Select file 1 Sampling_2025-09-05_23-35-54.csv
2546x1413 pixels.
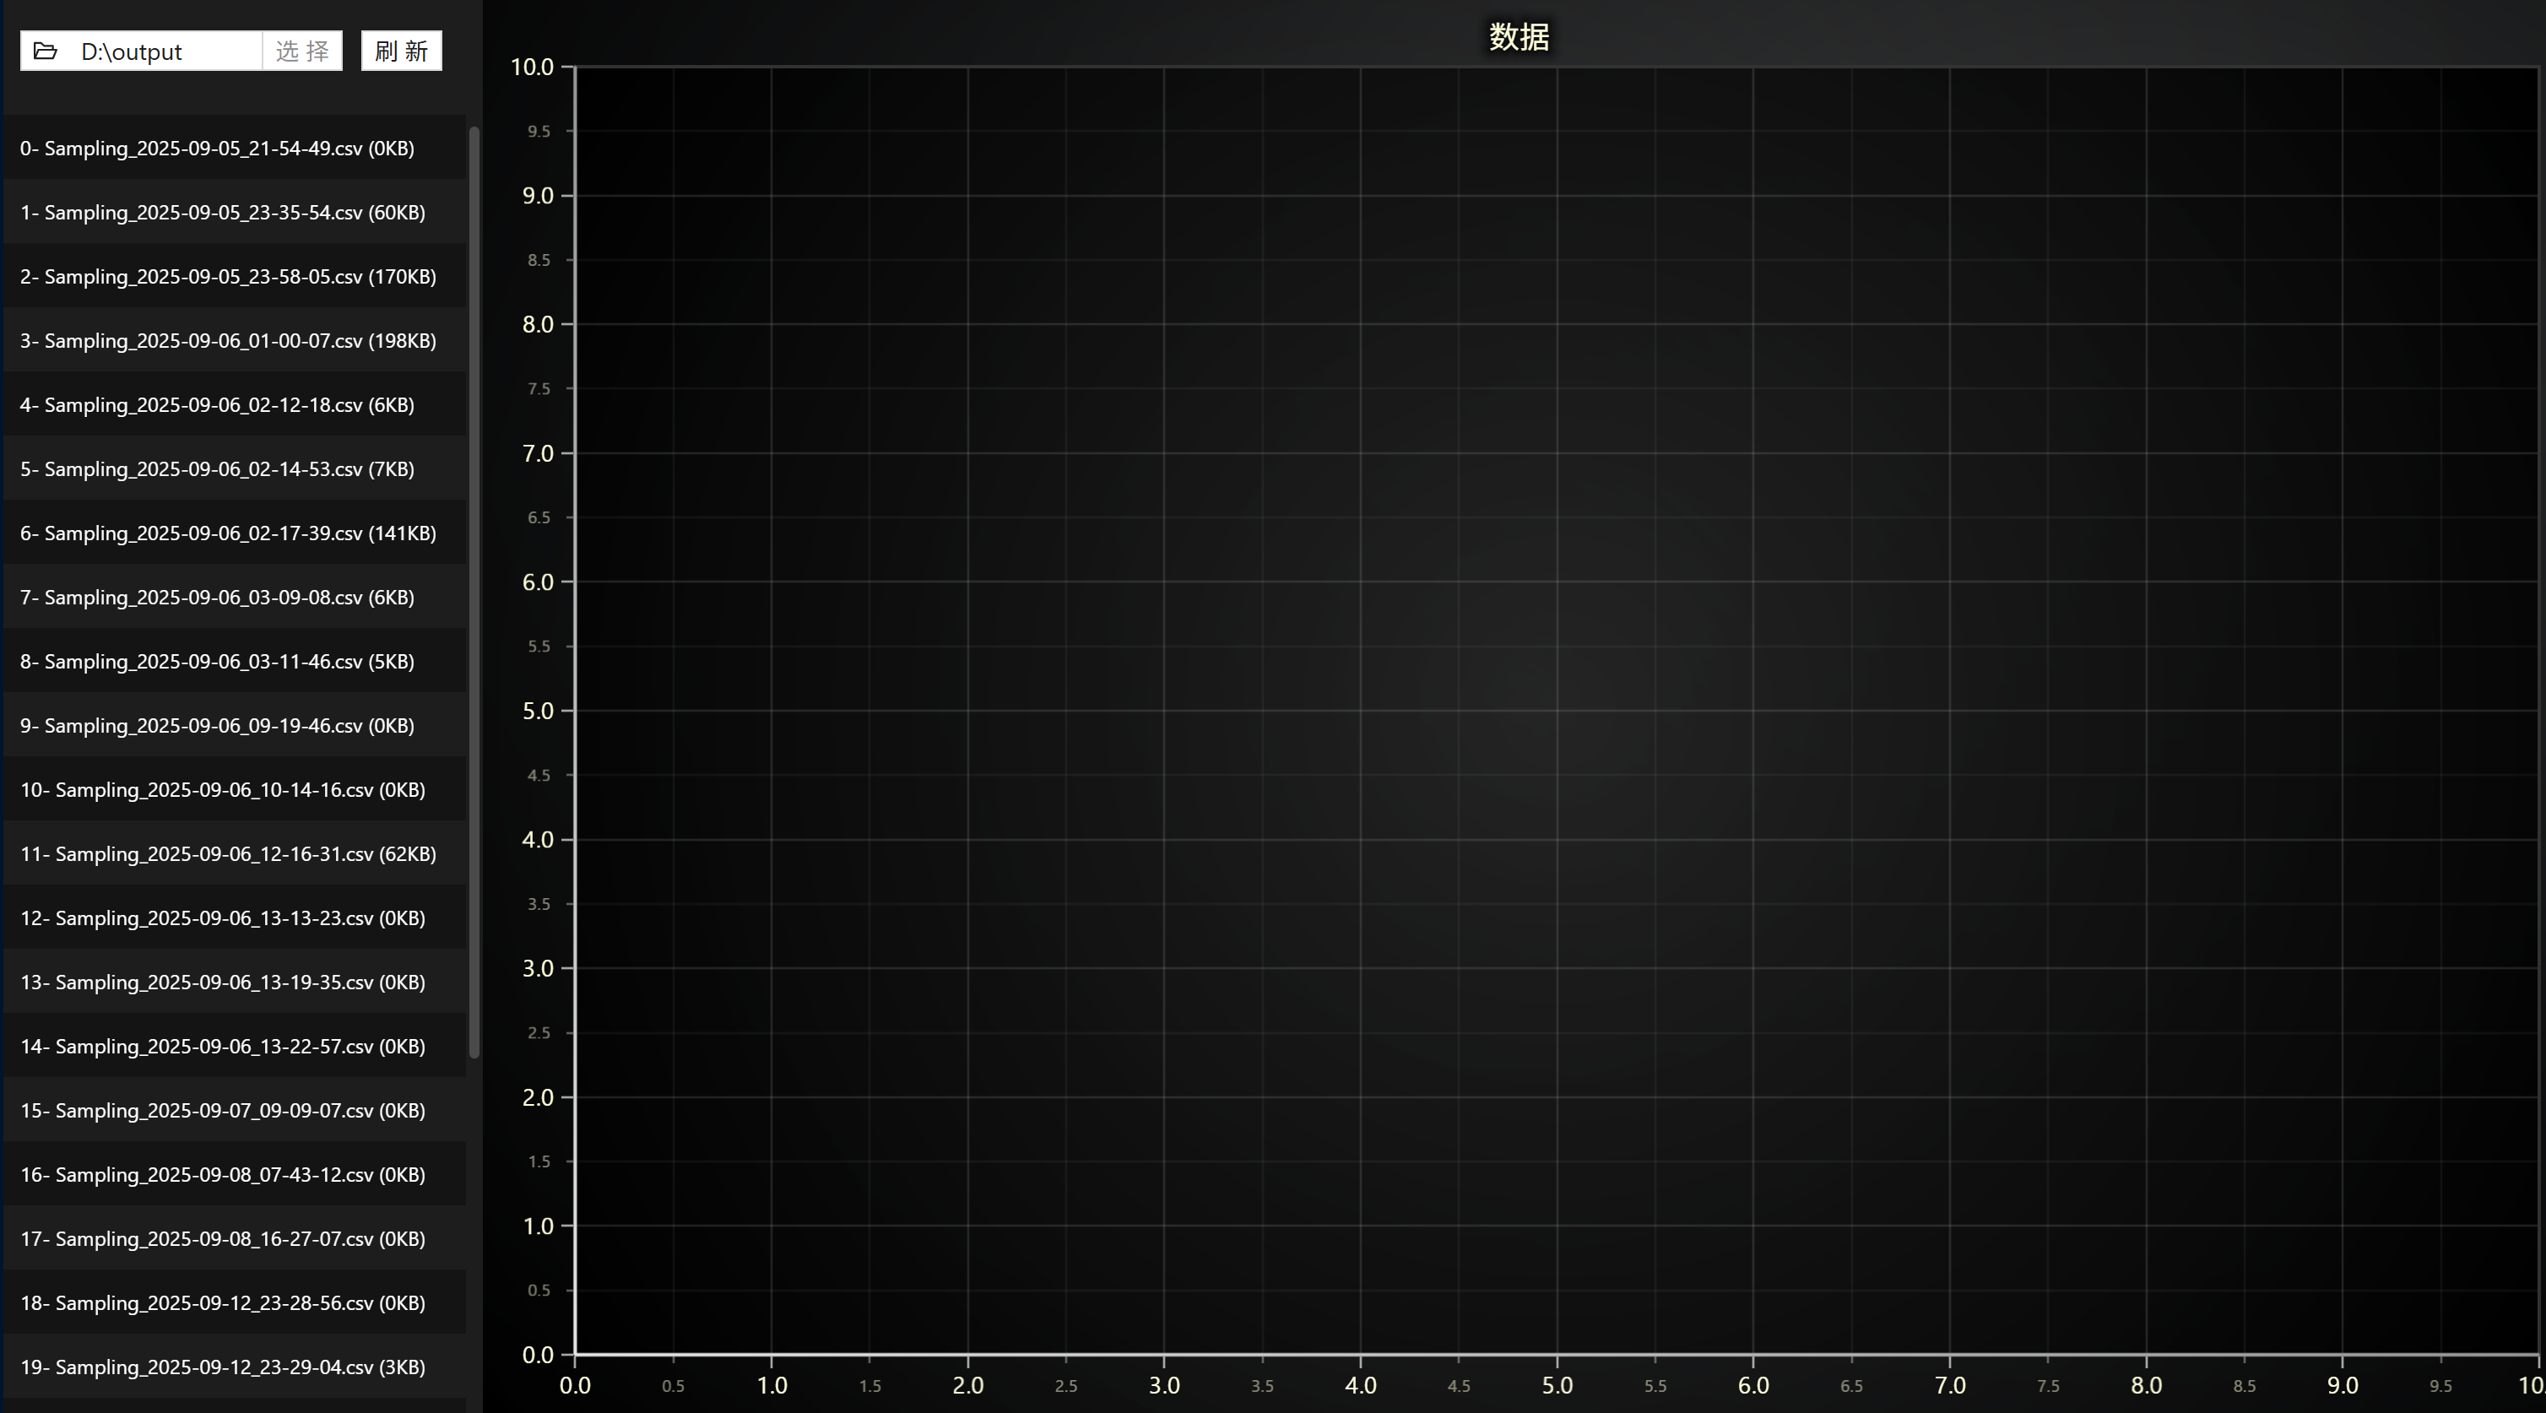point(224,213)
